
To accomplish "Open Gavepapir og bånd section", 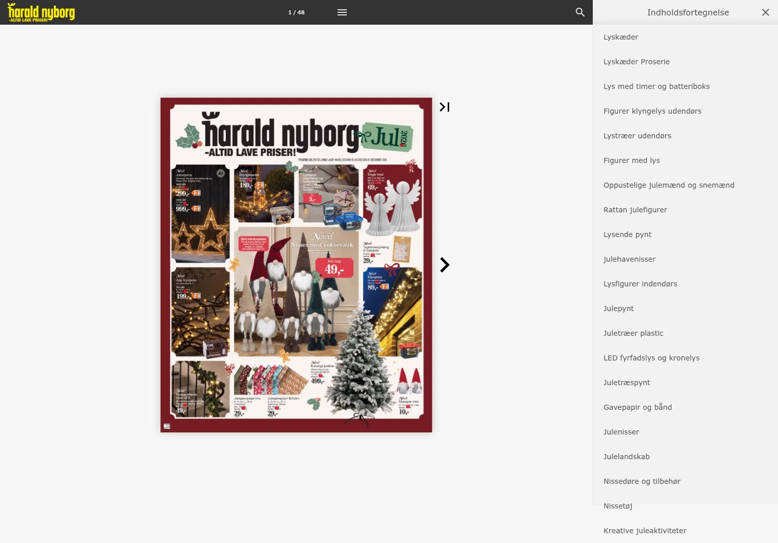I will point(685,407).
